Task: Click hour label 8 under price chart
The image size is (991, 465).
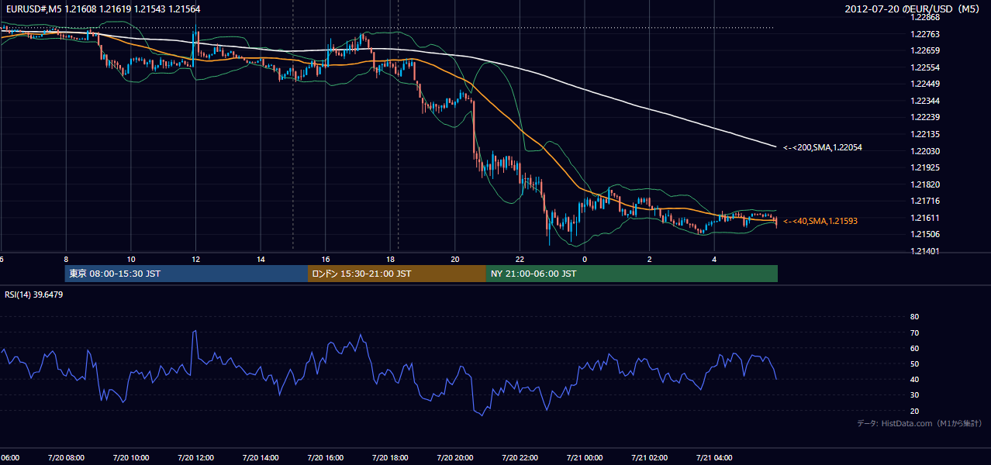Action: [x=66, y=259]
